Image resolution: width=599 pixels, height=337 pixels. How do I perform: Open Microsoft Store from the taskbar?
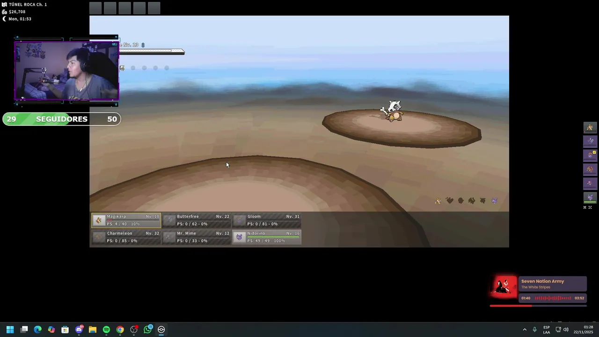tap(65, 330)
